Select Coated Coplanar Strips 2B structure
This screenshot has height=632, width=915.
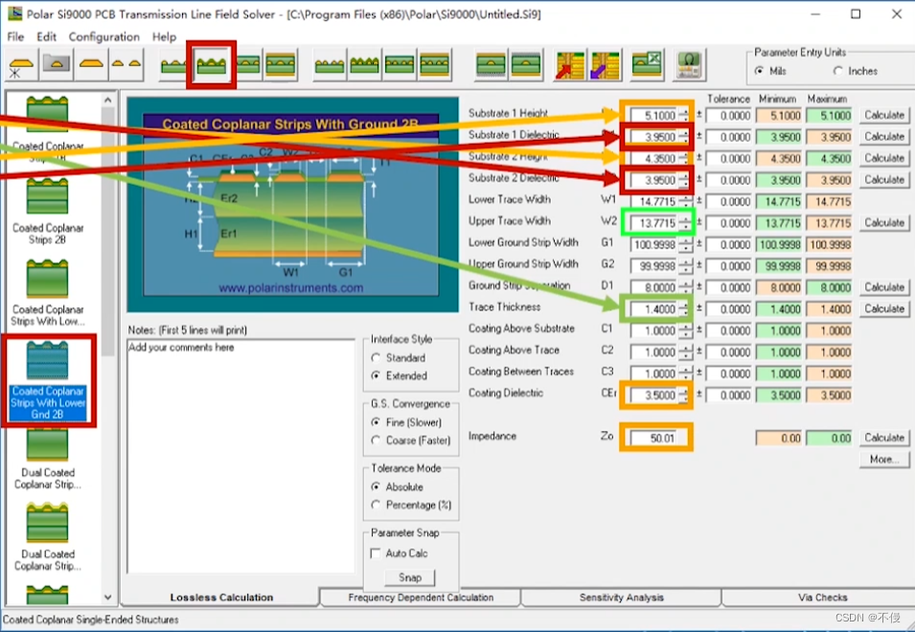(47, 211)
